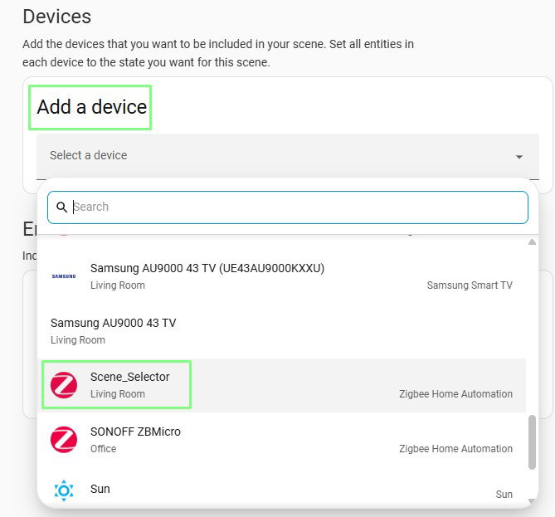Click the Zigbee icon beside SONOFF ZBMicro
555x517 pixels.
pyautogui.click(x=64, y=440)
